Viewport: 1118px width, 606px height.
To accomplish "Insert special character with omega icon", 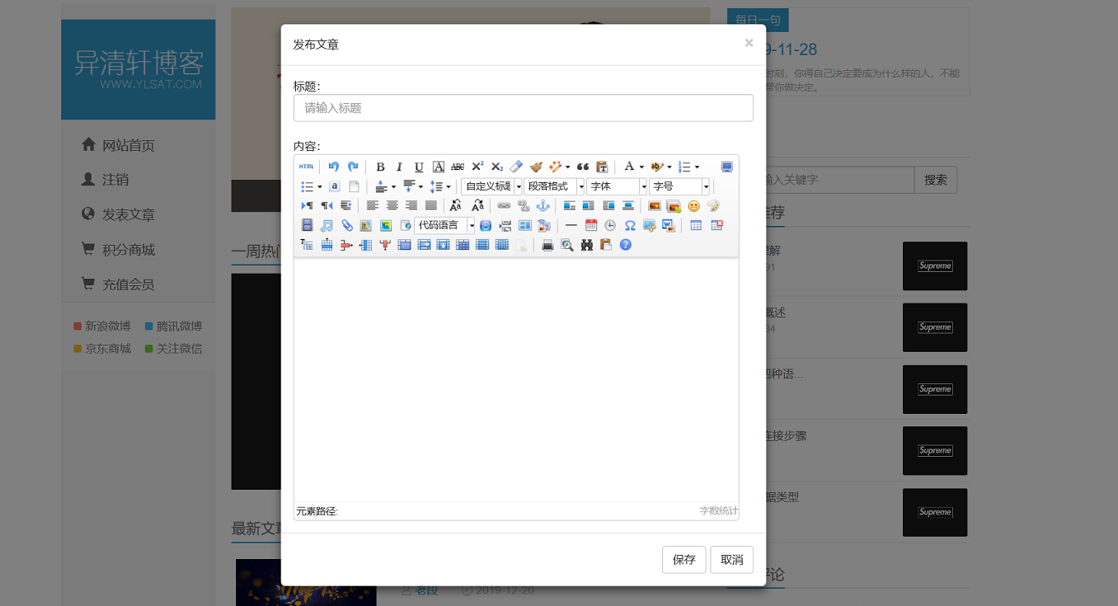I will click(x=629, y=225).
